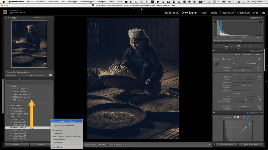Choose Hernoemen in context menu

pos(57,130)
